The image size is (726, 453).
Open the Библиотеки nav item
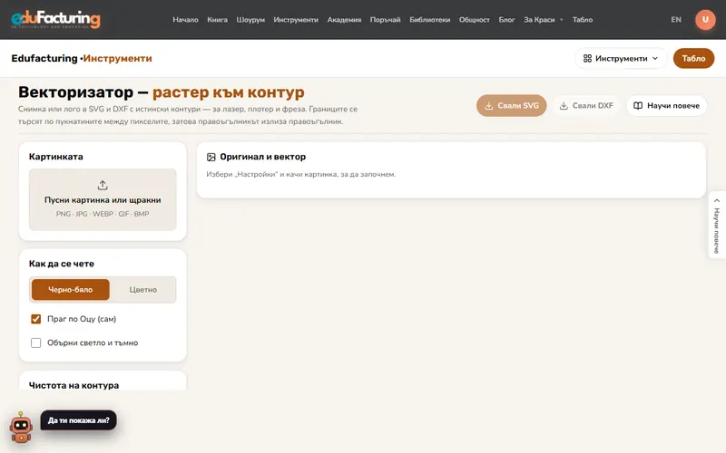429,19
